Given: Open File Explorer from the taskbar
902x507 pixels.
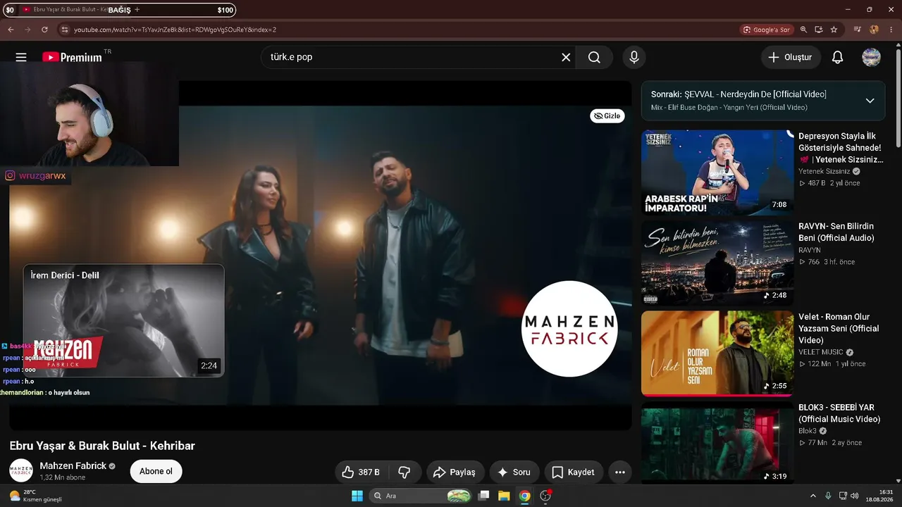Looking at the screenshot, I should point(504,496).
